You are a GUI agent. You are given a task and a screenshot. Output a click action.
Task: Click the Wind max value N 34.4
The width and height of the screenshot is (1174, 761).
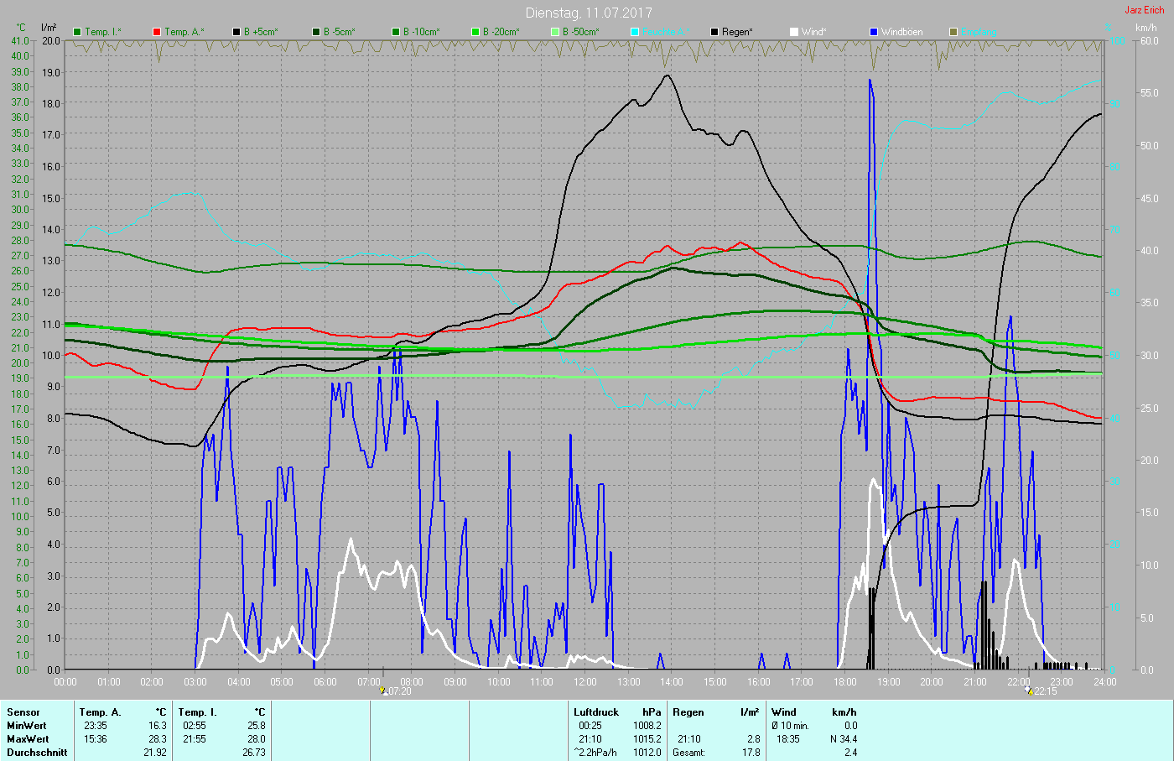[x=843, y=739]
